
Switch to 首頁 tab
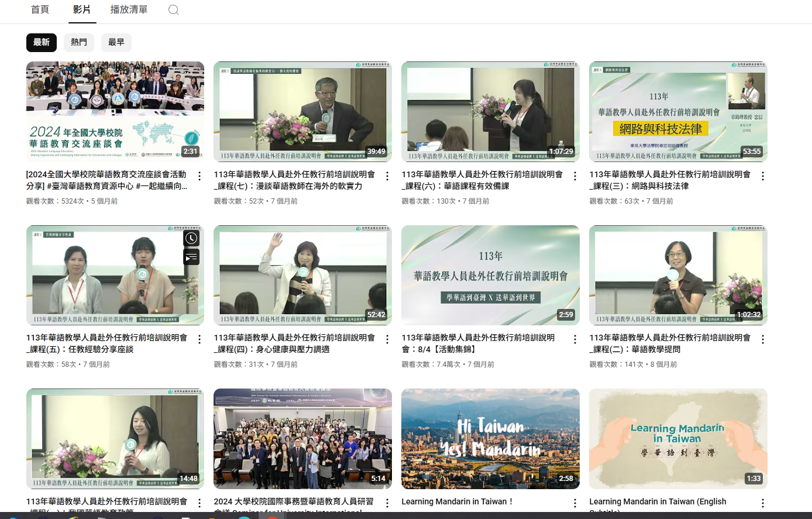pyautogui.click(x=40, y=10)
